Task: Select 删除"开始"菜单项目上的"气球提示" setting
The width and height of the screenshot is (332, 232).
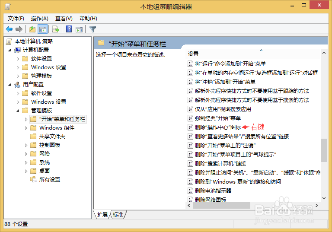Action: coord(236,154)
